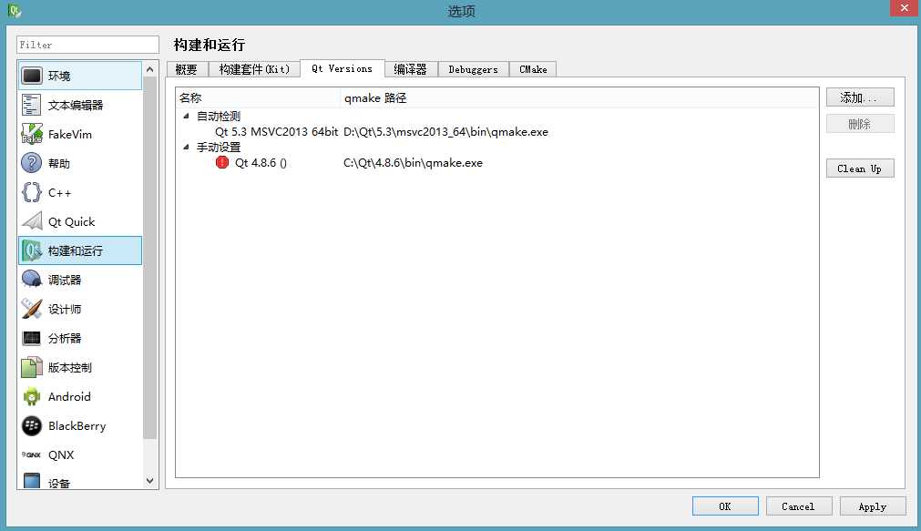
Task: Switch to the 概要 tab
Action: (187, 69)
